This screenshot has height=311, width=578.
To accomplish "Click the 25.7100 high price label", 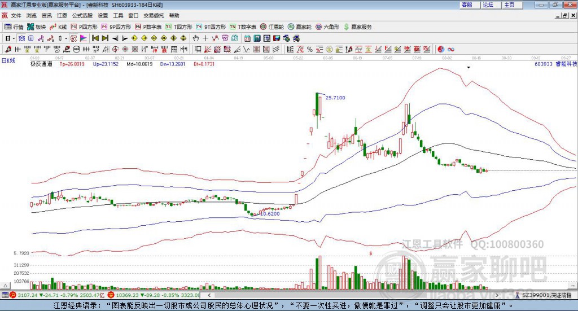I will click(335, 98).
